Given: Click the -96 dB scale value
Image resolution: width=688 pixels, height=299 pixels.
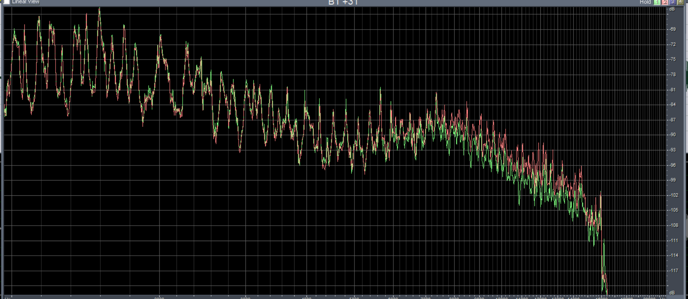Looking at the screenshot, I should point(673,165).
